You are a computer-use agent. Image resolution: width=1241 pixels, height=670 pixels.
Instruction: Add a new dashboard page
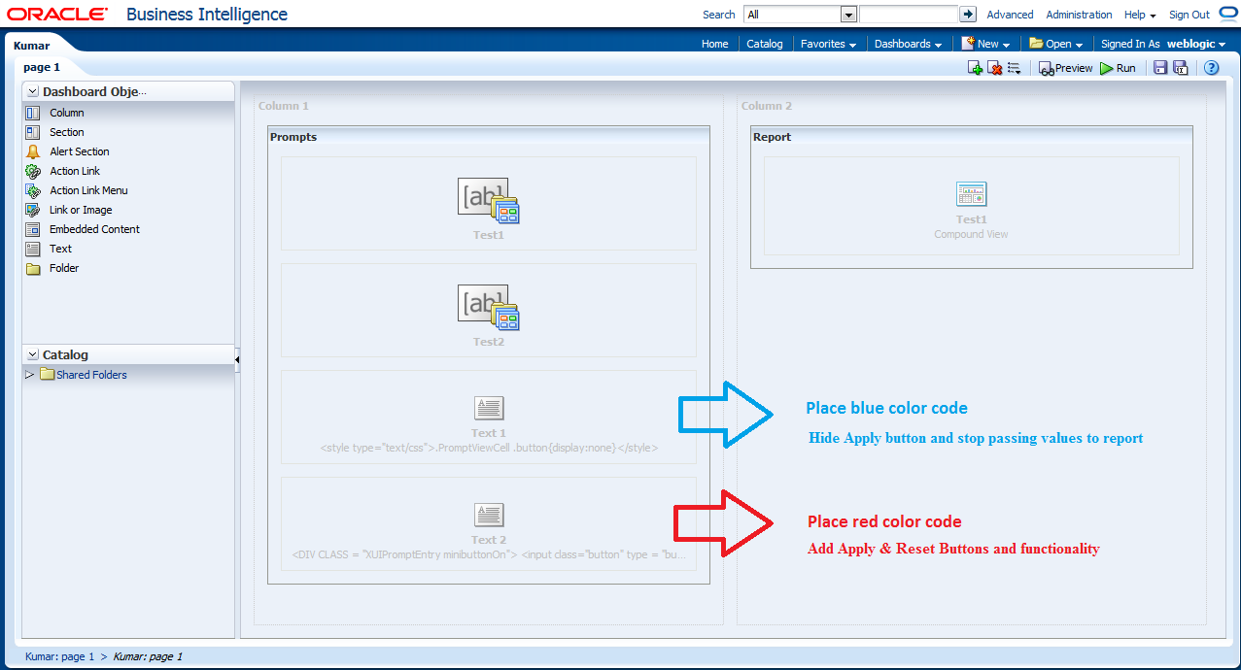[975, 67]
